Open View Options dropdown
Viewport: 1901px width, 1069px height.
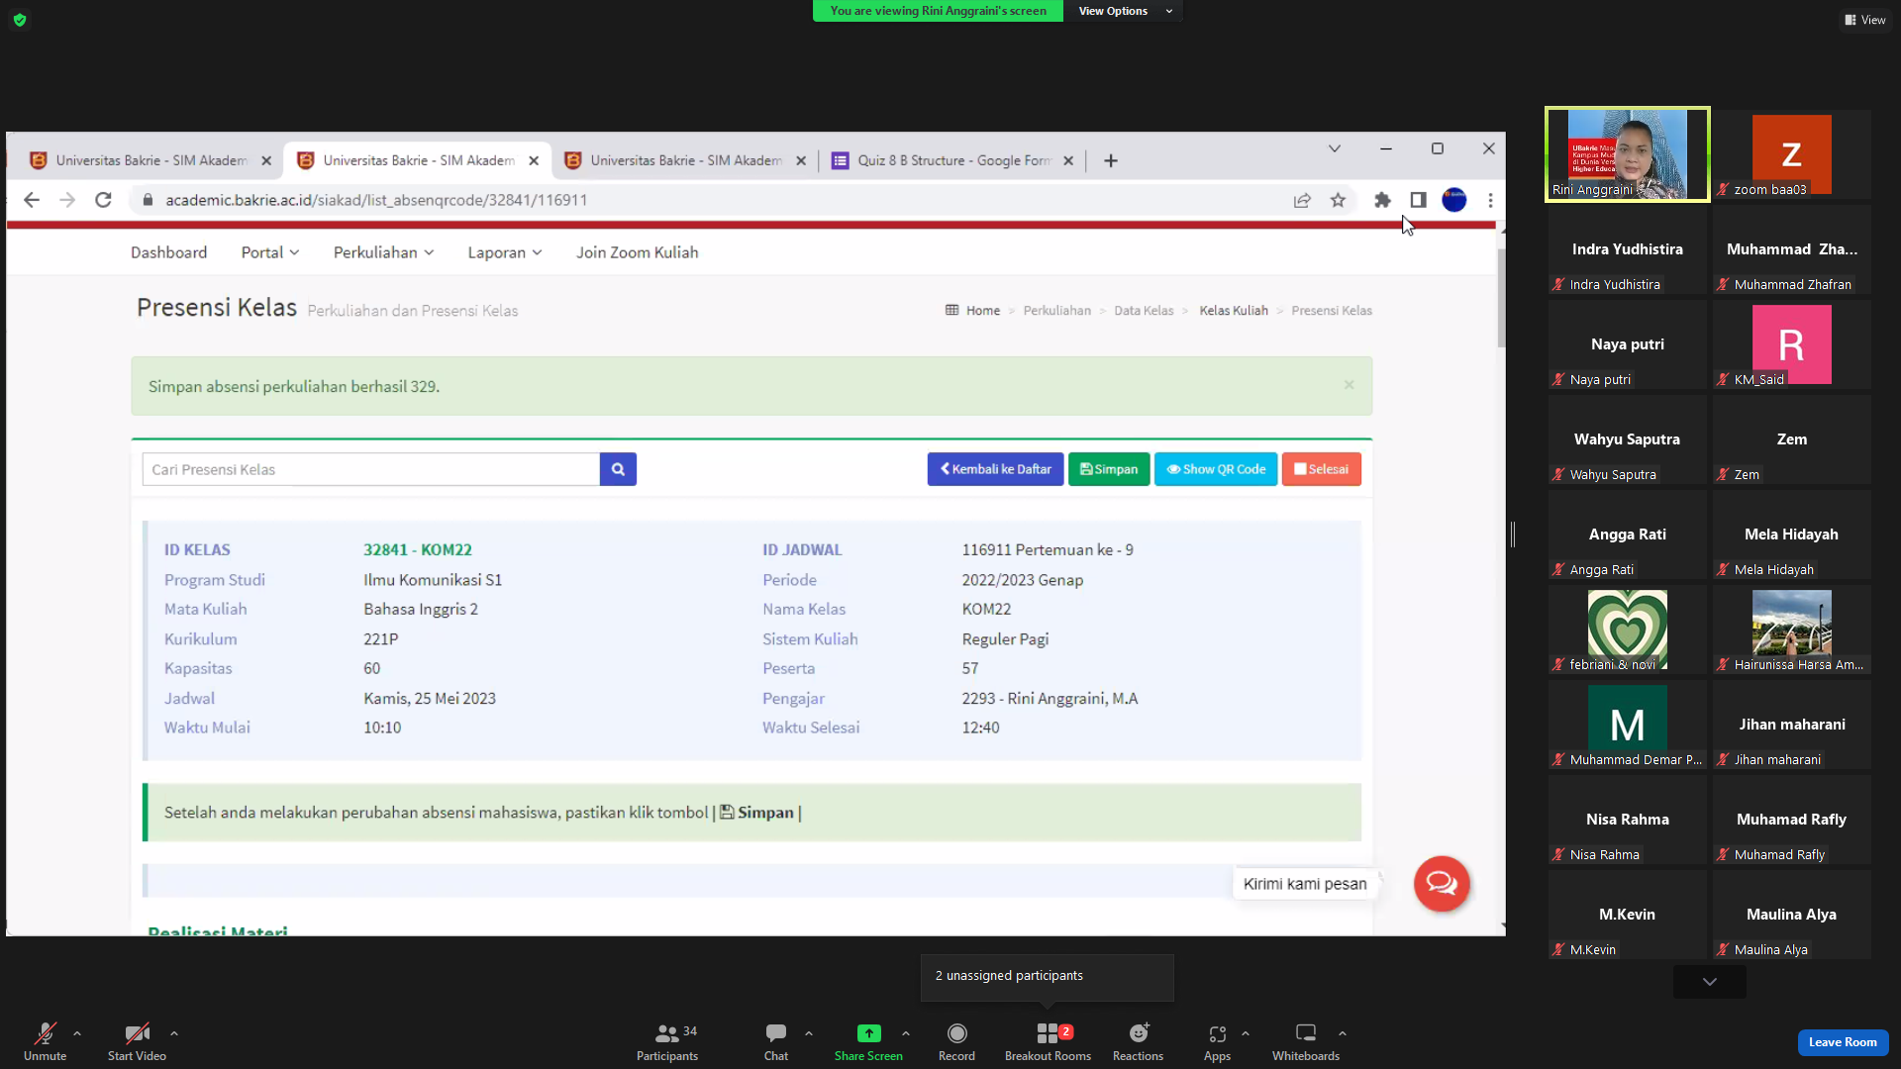click(1124, 11)
